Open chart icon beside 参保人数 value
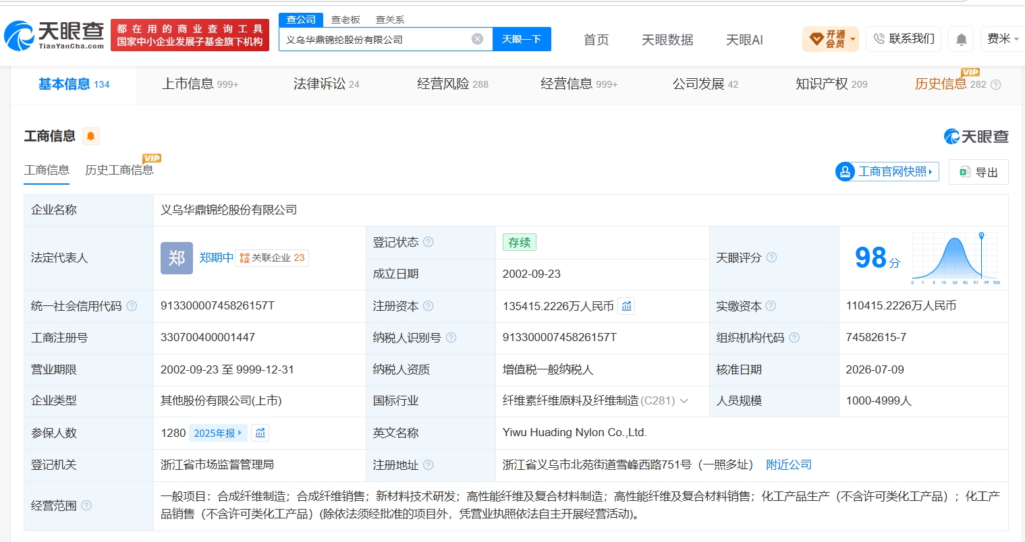 click(x=260, y=433)
